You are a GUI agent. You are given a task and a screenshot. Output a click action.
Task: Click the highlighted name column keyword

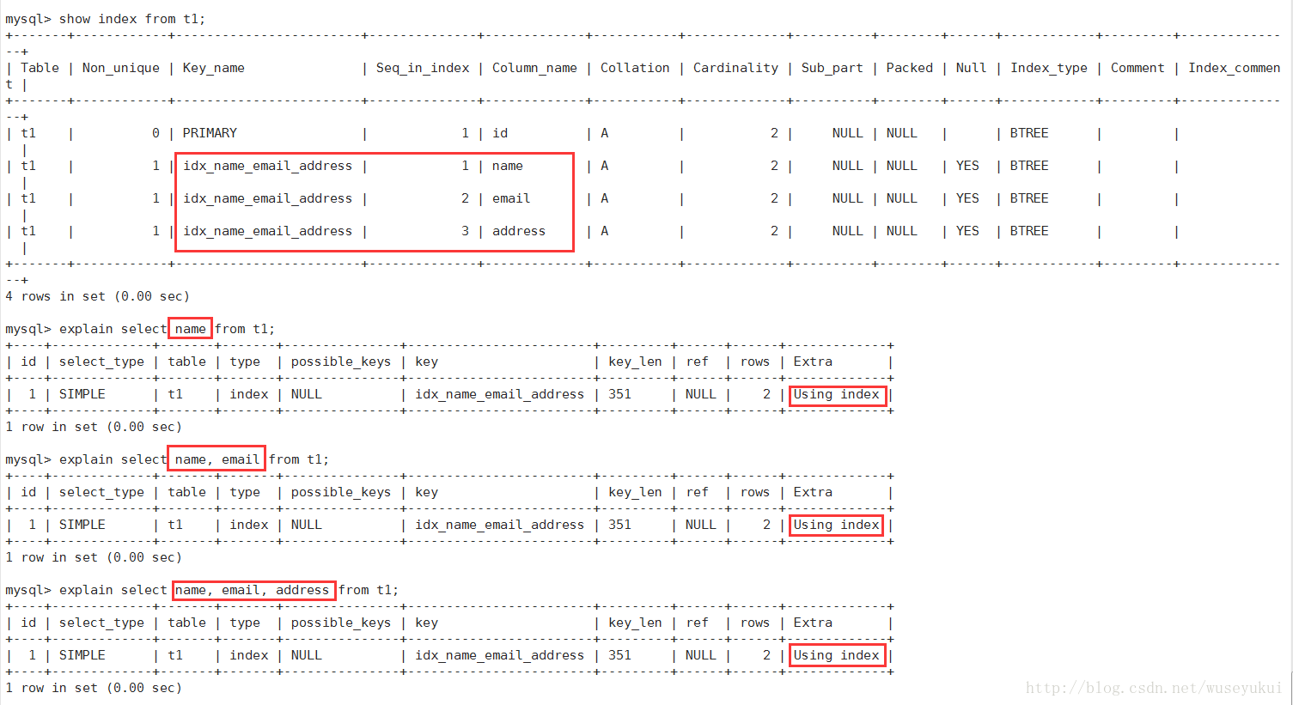click(190, 328)
